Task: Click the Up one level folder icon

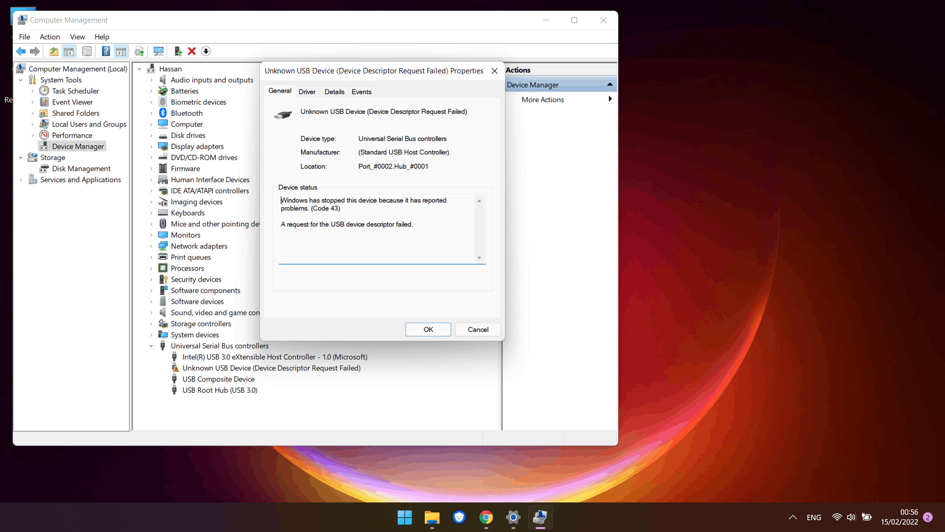Action: pos(54,51)
